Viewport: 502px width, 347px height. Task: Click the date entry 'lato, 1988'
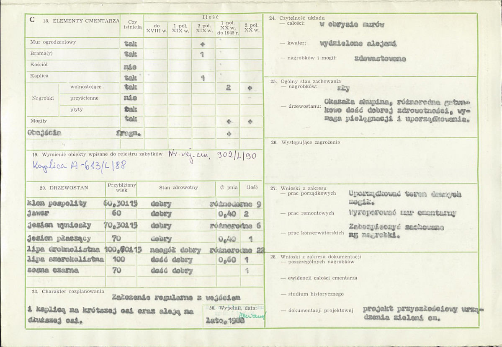point(225,319)
